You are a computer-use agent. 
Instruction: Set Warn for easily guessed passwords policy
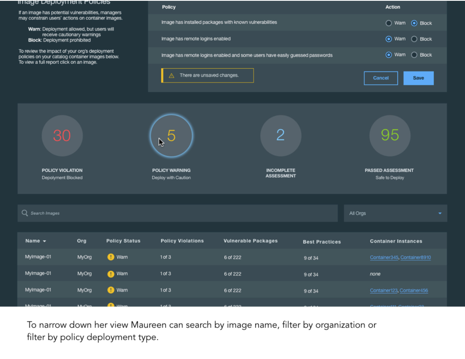(388, 55)
